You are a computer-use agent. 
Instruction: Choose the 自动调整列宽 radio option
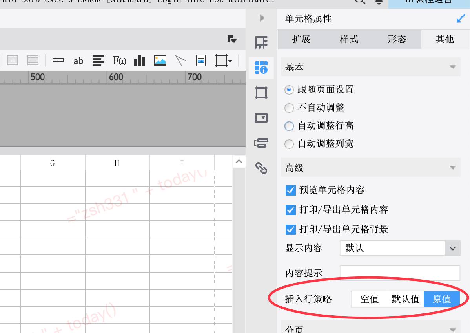coord(289,144)
